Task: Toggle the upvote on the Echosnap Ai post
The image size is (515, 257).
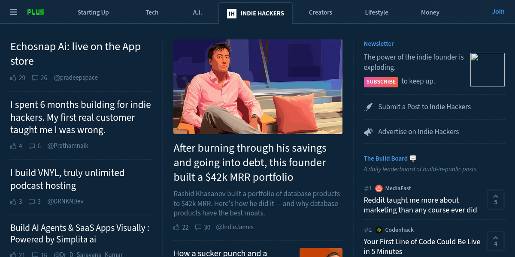Action: point(13,78)
